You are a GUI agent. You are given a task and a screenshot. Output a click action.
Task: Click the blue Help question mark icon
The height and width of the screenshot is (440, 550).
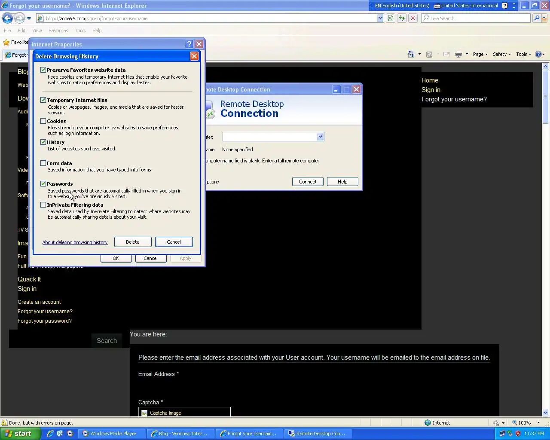(x=538, y=54)
